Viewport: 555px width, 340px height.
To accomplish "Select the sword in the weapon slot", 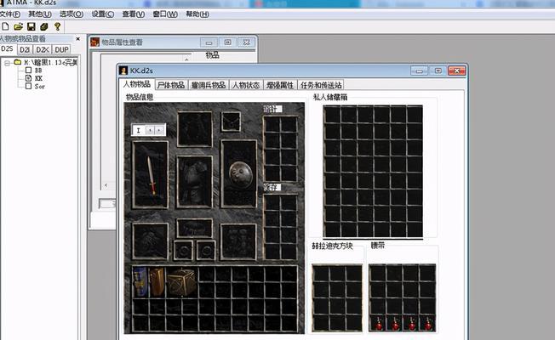I will coord(152,175).
